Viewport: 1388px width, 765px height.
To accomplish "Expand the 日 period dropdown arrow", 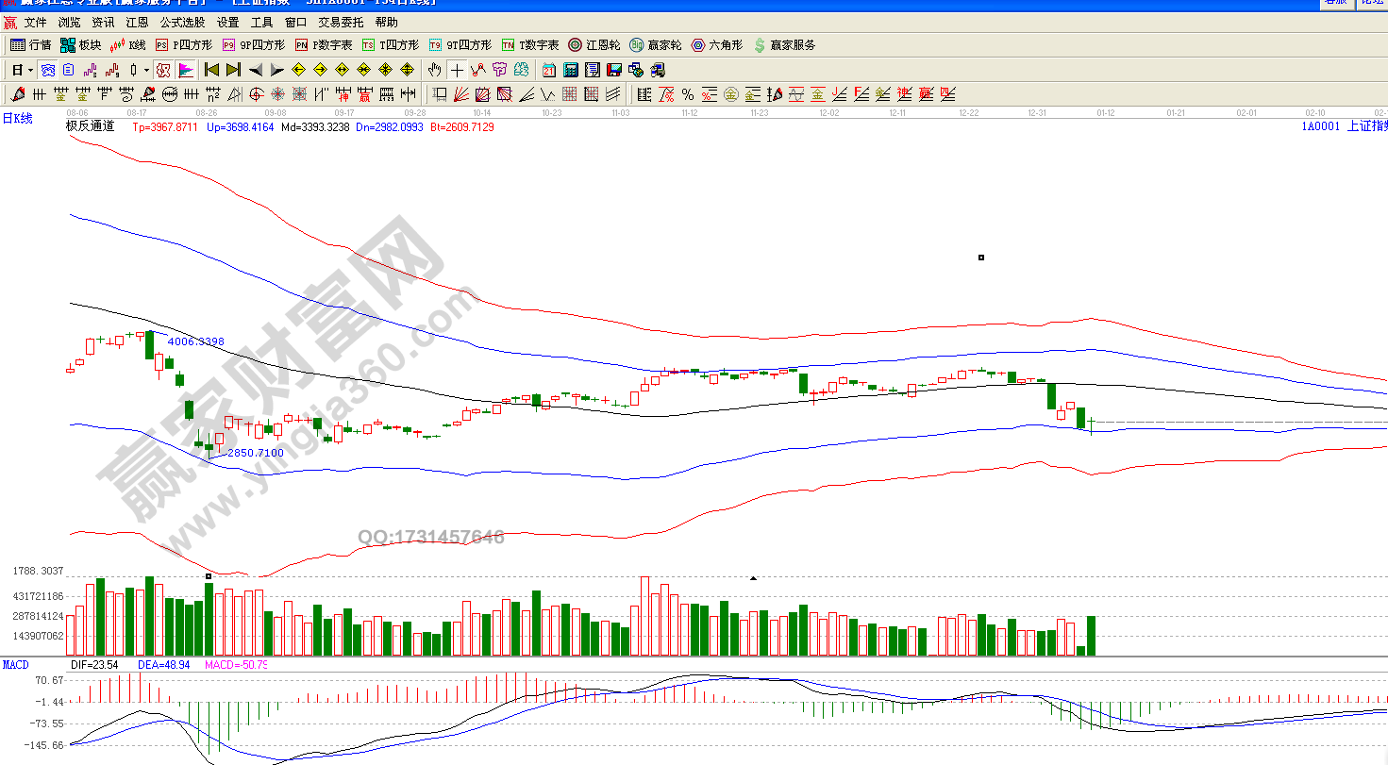I will click(x=30, y=70).
